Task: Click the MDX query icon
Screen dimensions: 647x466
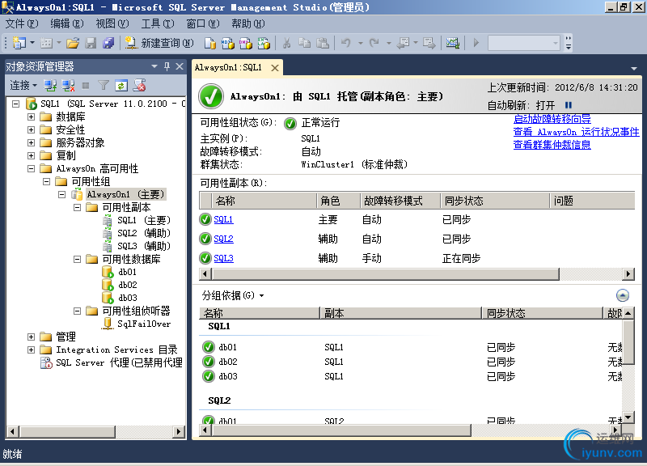Action: 228,43
